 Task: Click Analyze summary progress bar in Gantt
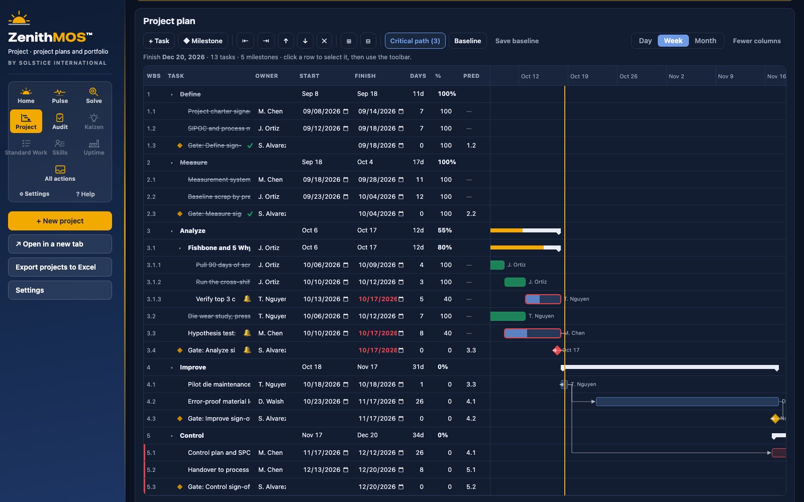coord(525,231)
